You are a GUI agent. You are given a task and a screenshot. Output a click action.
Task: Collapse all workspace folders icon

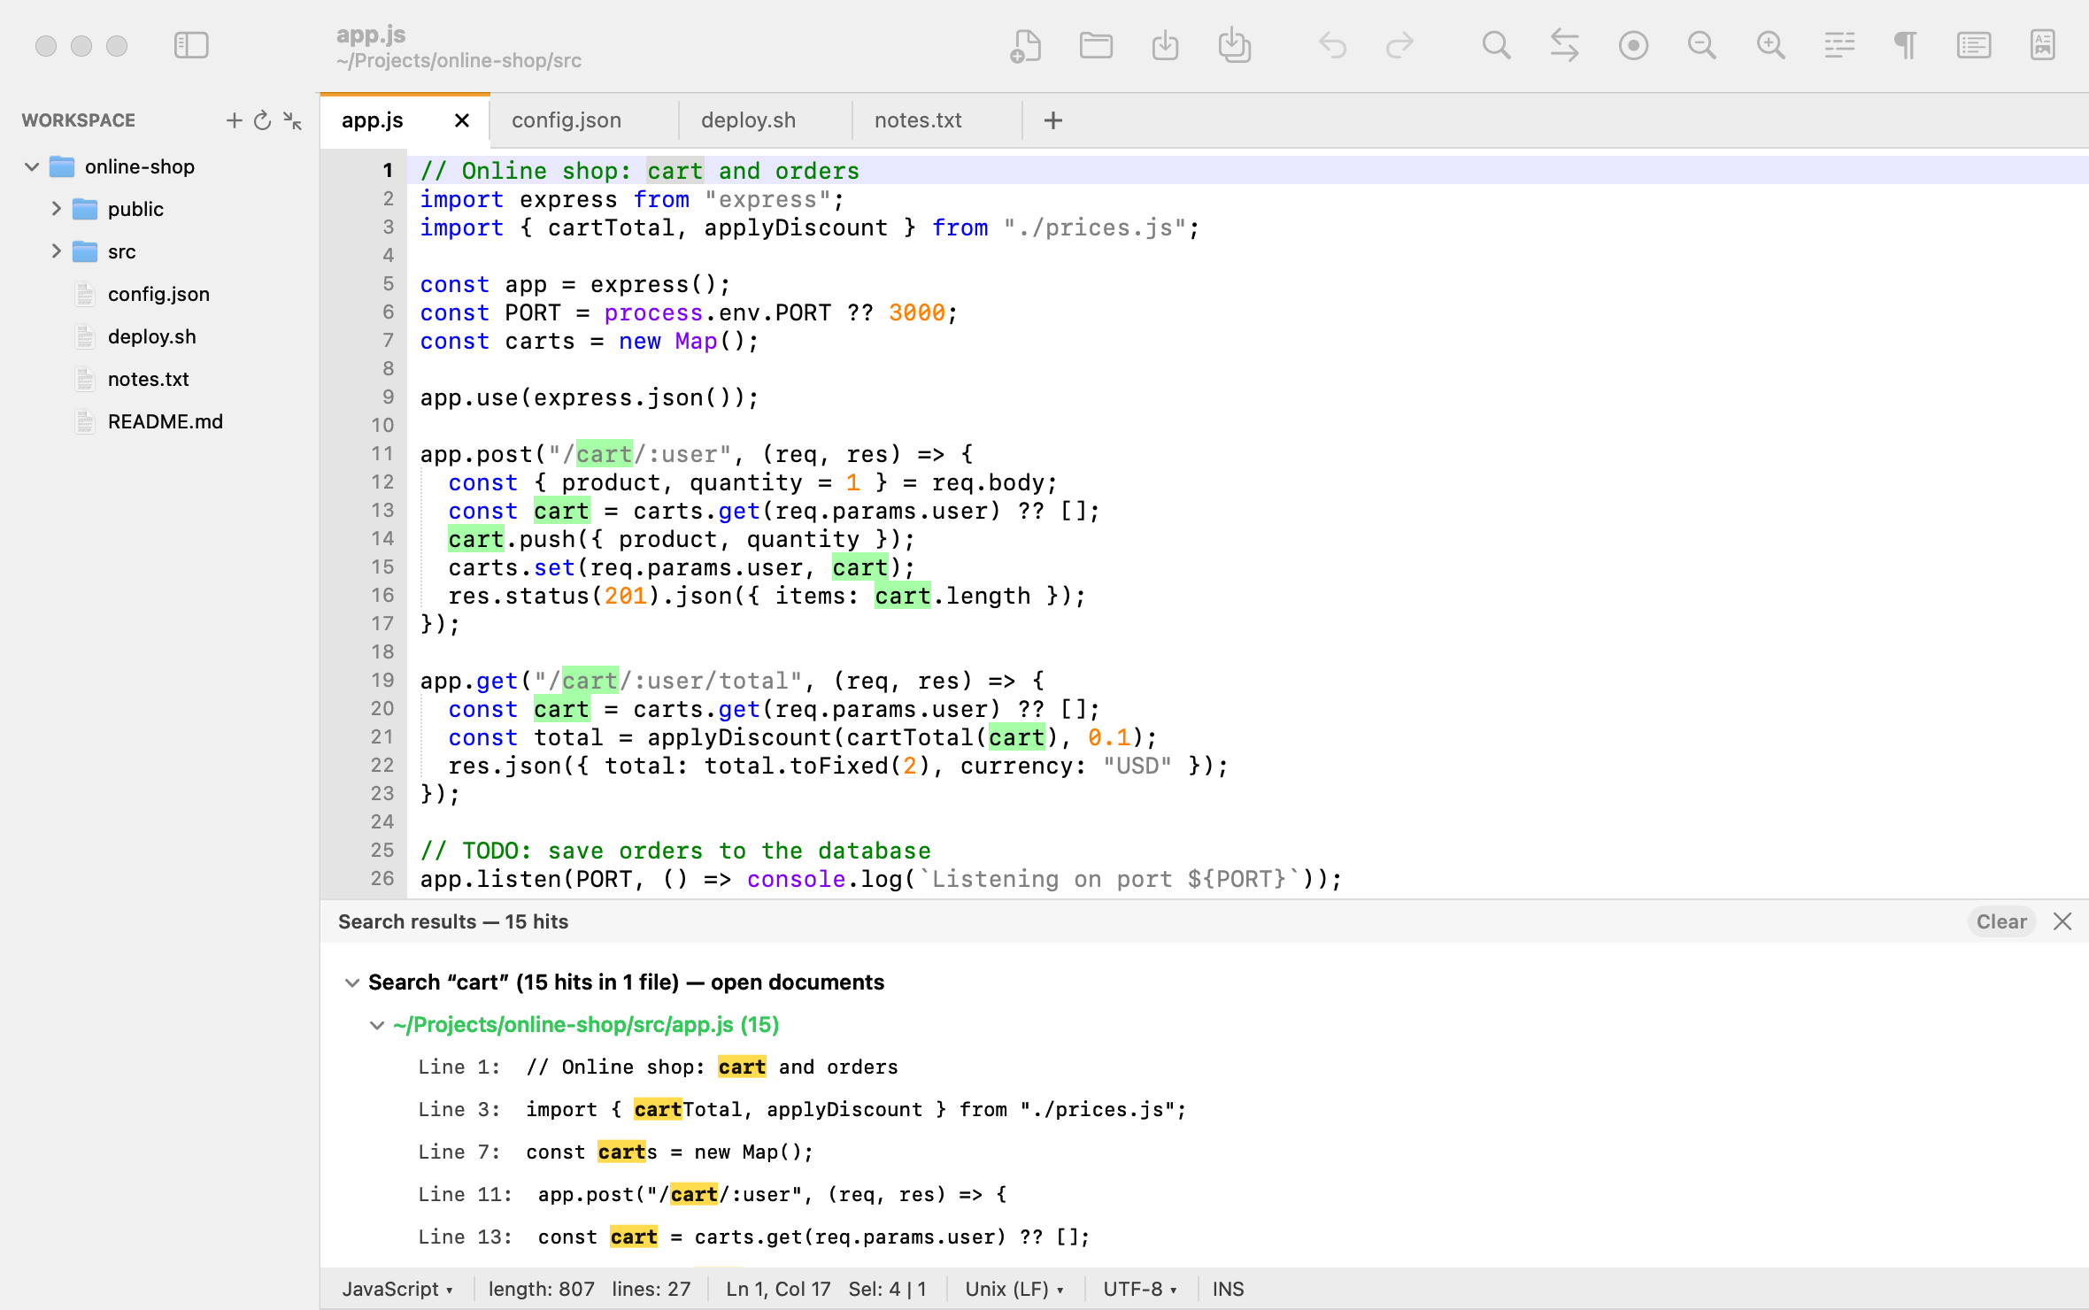292,120
